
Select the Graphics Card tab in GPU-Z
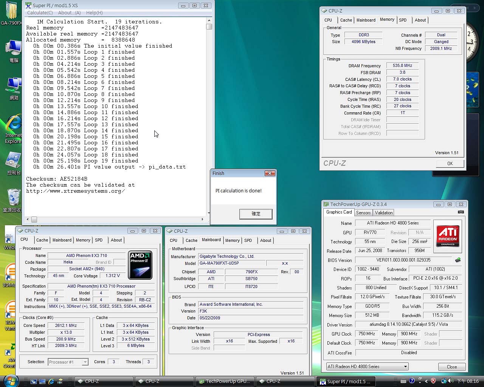(x=339, y=212)
